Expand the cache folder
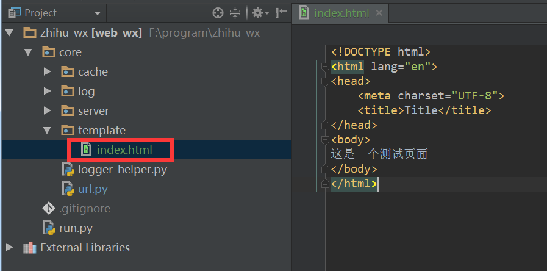The image size is (547, 271). 47,72
